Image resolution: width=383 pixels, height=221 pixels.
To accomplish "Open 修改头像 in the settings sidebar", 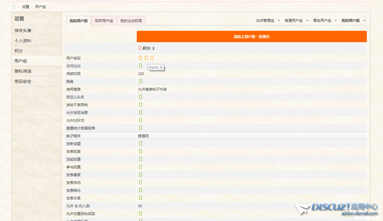I will [x=23, y=31].
